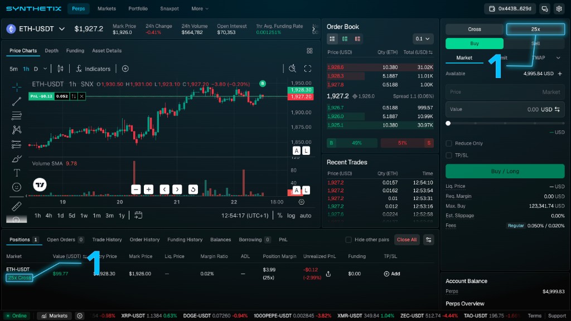Add a comparison symbol with the plus icon

pyautogui.click(x=125, y=69)
